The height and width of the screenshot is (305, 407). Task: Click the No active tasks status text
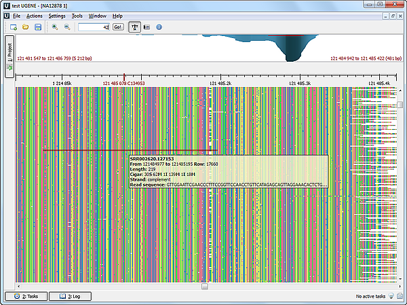(x=370, y=297)
